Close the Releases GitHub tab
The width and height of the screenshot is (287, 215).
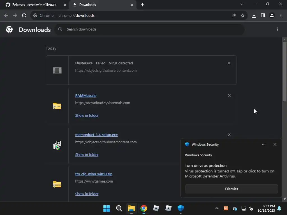pyautogui.click(x=65, y=5)
